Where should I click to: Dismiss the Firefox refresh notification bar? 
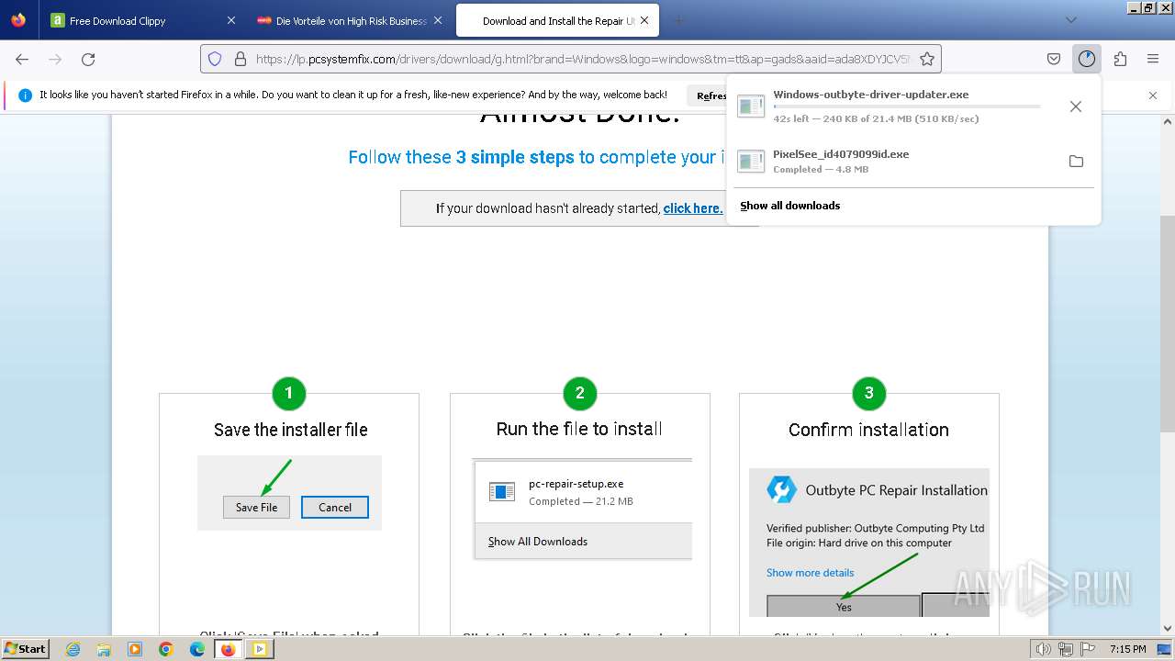1153,95
